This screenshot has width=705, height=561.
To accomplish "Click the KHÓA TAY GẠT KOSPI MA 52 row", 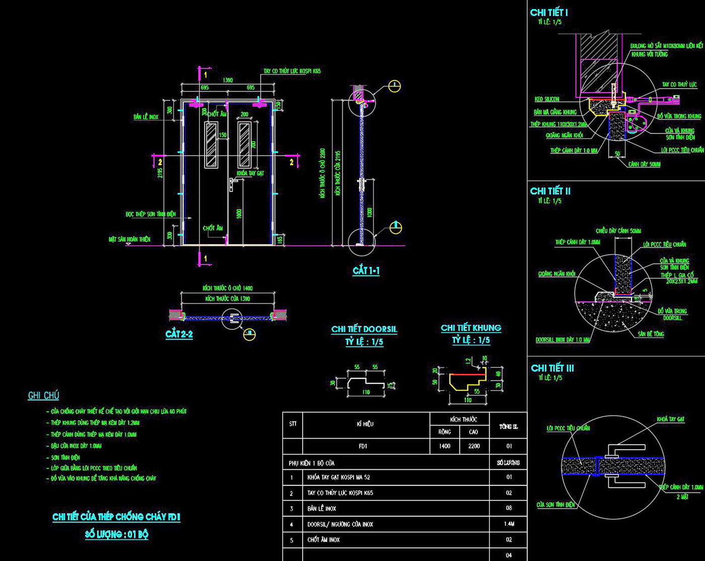I will (338, 477).
